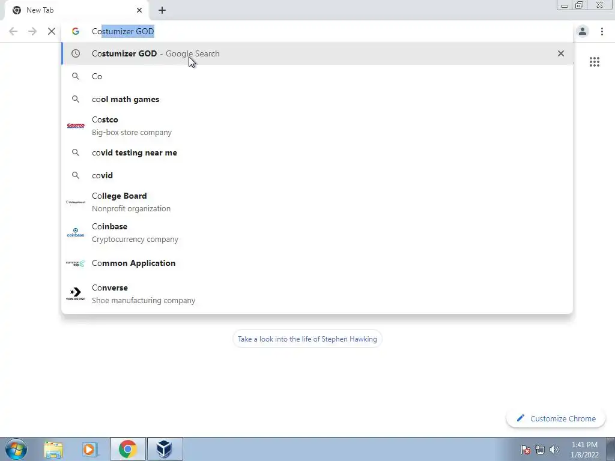This screenshot has height=461, width=615.
Task: Click the 'Shoe manufacturing company' description
Action: point(144,300)
